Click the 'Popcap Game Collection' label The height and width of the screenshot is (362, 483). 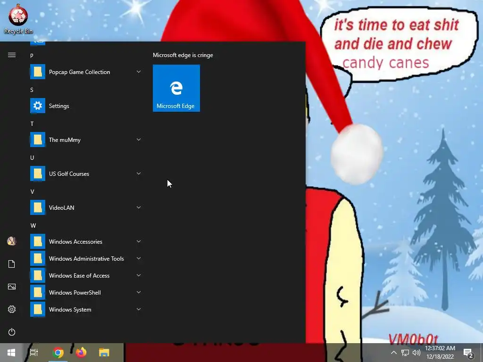pyautogui.click(x=79, y=72)
